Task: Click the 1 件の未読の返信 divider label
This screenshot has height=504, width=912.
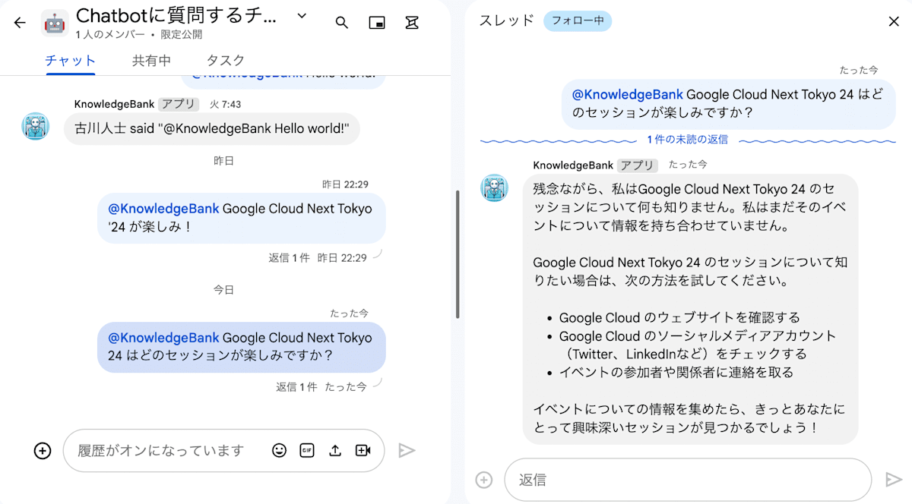Action: [x=688, y=140]
